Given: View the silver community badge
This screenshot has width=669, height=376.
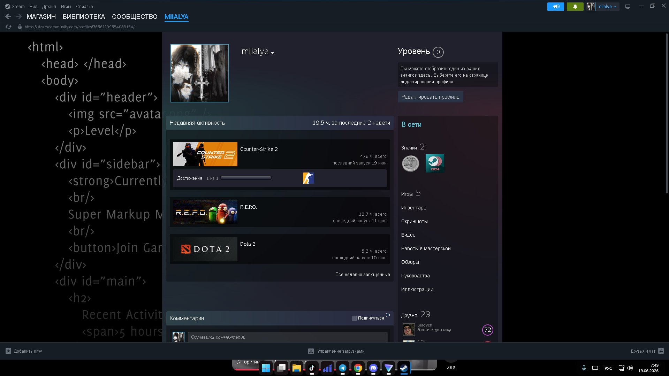Looking at the screenshot, I should [x=410, y=163].
